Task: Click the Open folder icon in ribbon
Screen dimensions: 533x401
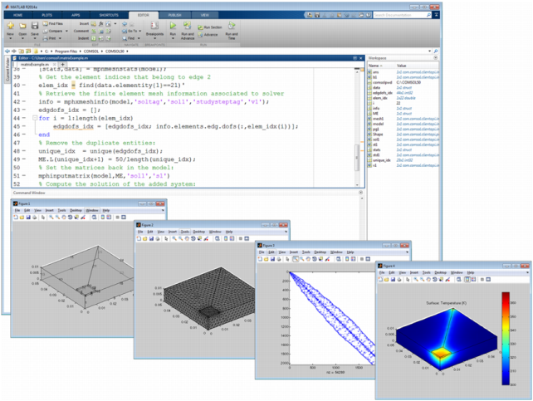Action: (22, 27)
